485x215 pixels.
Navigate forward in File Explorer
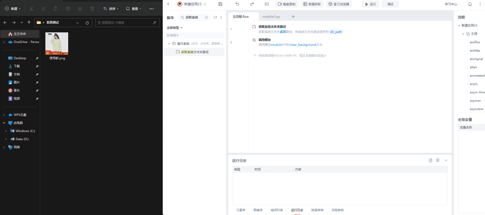(x=14, y=23)
